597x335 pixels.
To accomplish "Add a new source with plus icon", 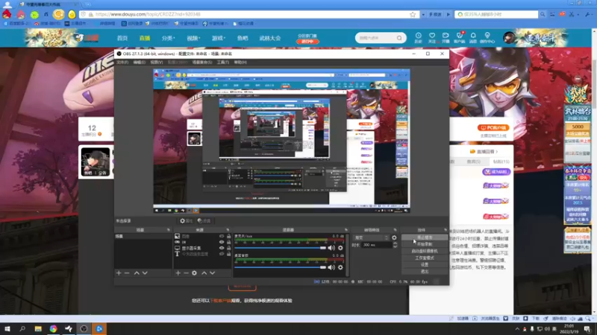I will coord(178,272).
